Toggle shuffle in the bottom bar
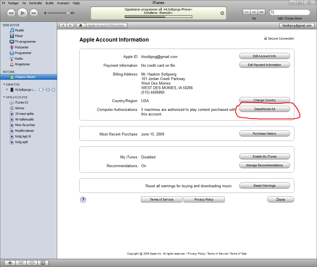Image resolution: width=317 pixels, height=267 pixels. tap(21, 263)
